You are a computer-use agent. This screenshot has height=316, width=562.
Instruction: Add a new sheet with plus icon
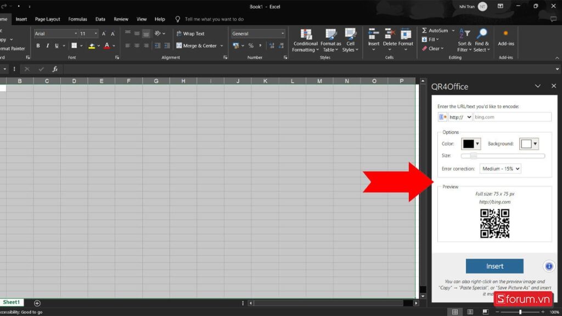pyautogui.click(x=37, y=303)
